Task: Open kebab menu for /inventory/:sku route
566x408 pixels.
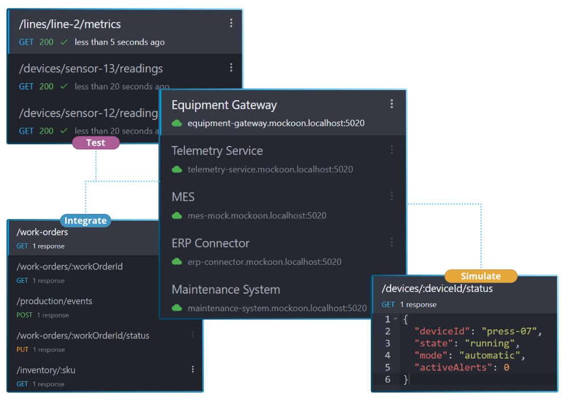Action: pos(193,369)
